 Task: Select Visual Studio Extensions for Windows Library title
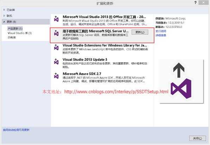[105, 45]
